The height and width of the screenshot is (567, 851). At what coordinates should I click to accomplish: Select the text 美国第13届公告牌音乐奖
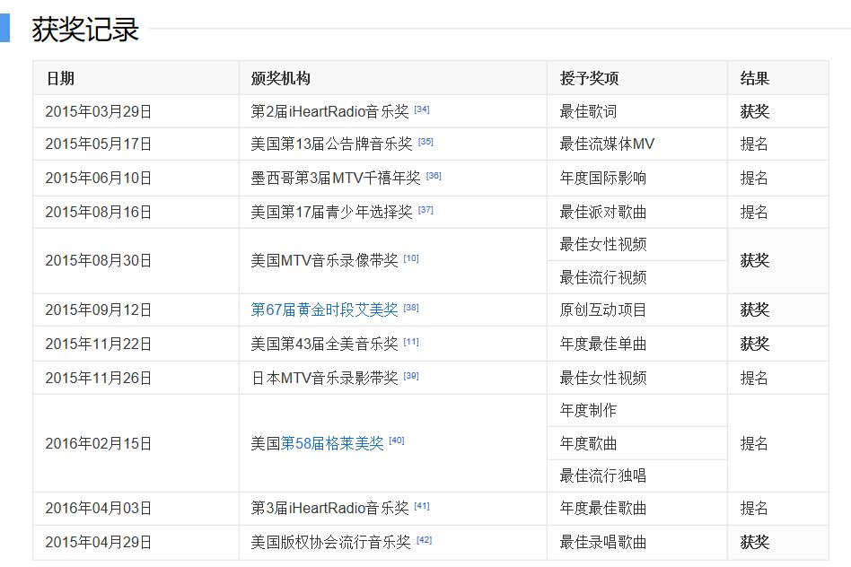point(331,144)
